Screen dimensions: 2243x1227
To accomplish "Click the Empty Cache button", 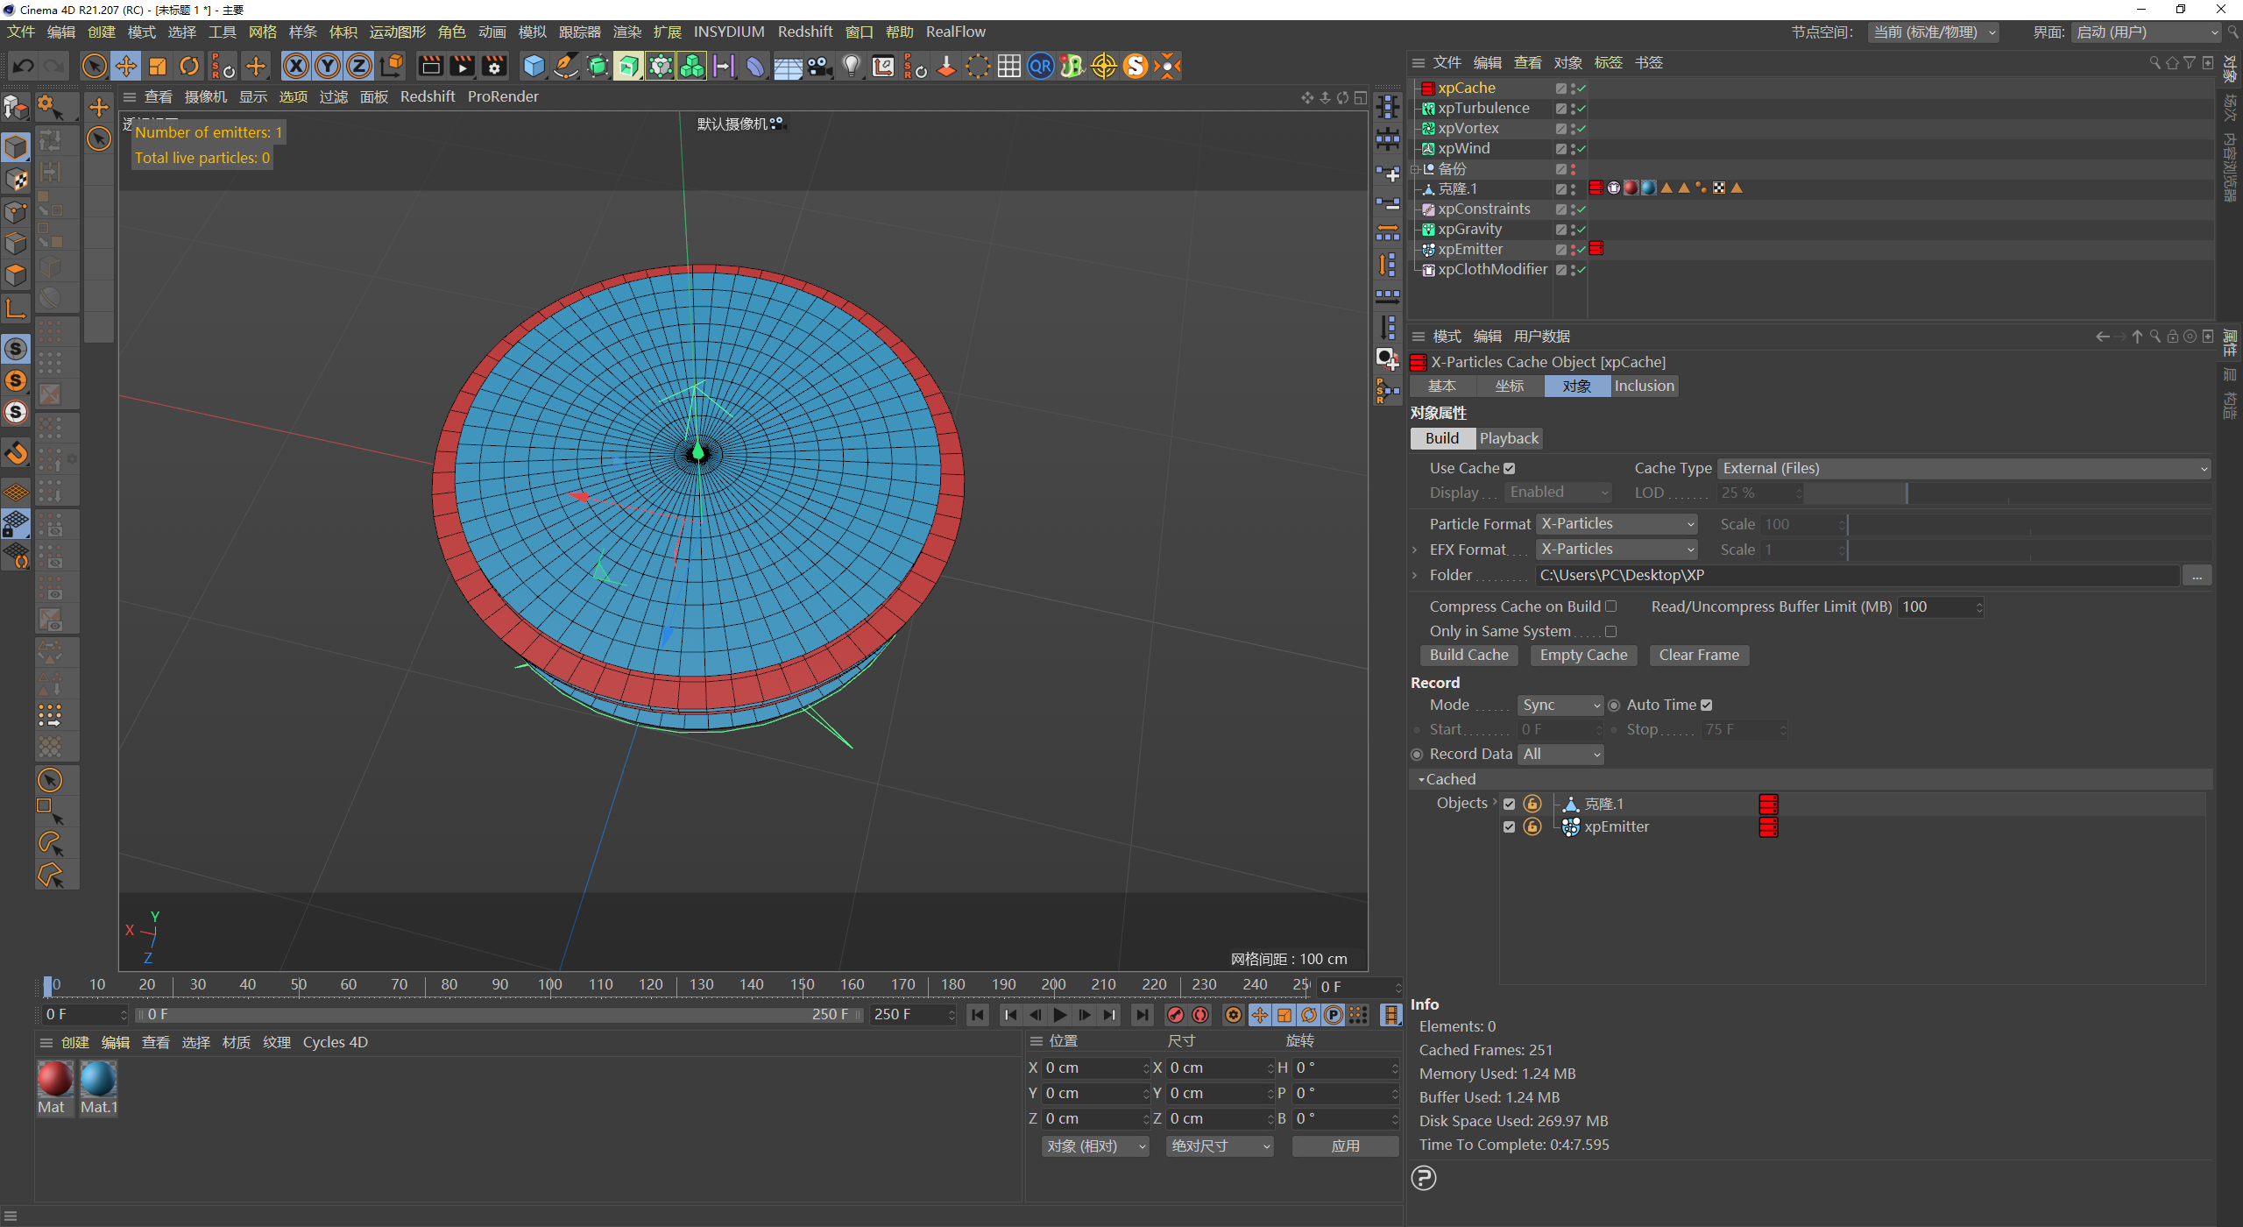I will [x=1581, y=655].
